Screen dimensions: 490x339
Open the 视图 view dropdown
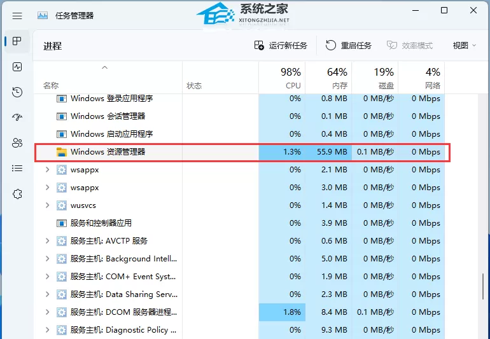click(465, 46)
